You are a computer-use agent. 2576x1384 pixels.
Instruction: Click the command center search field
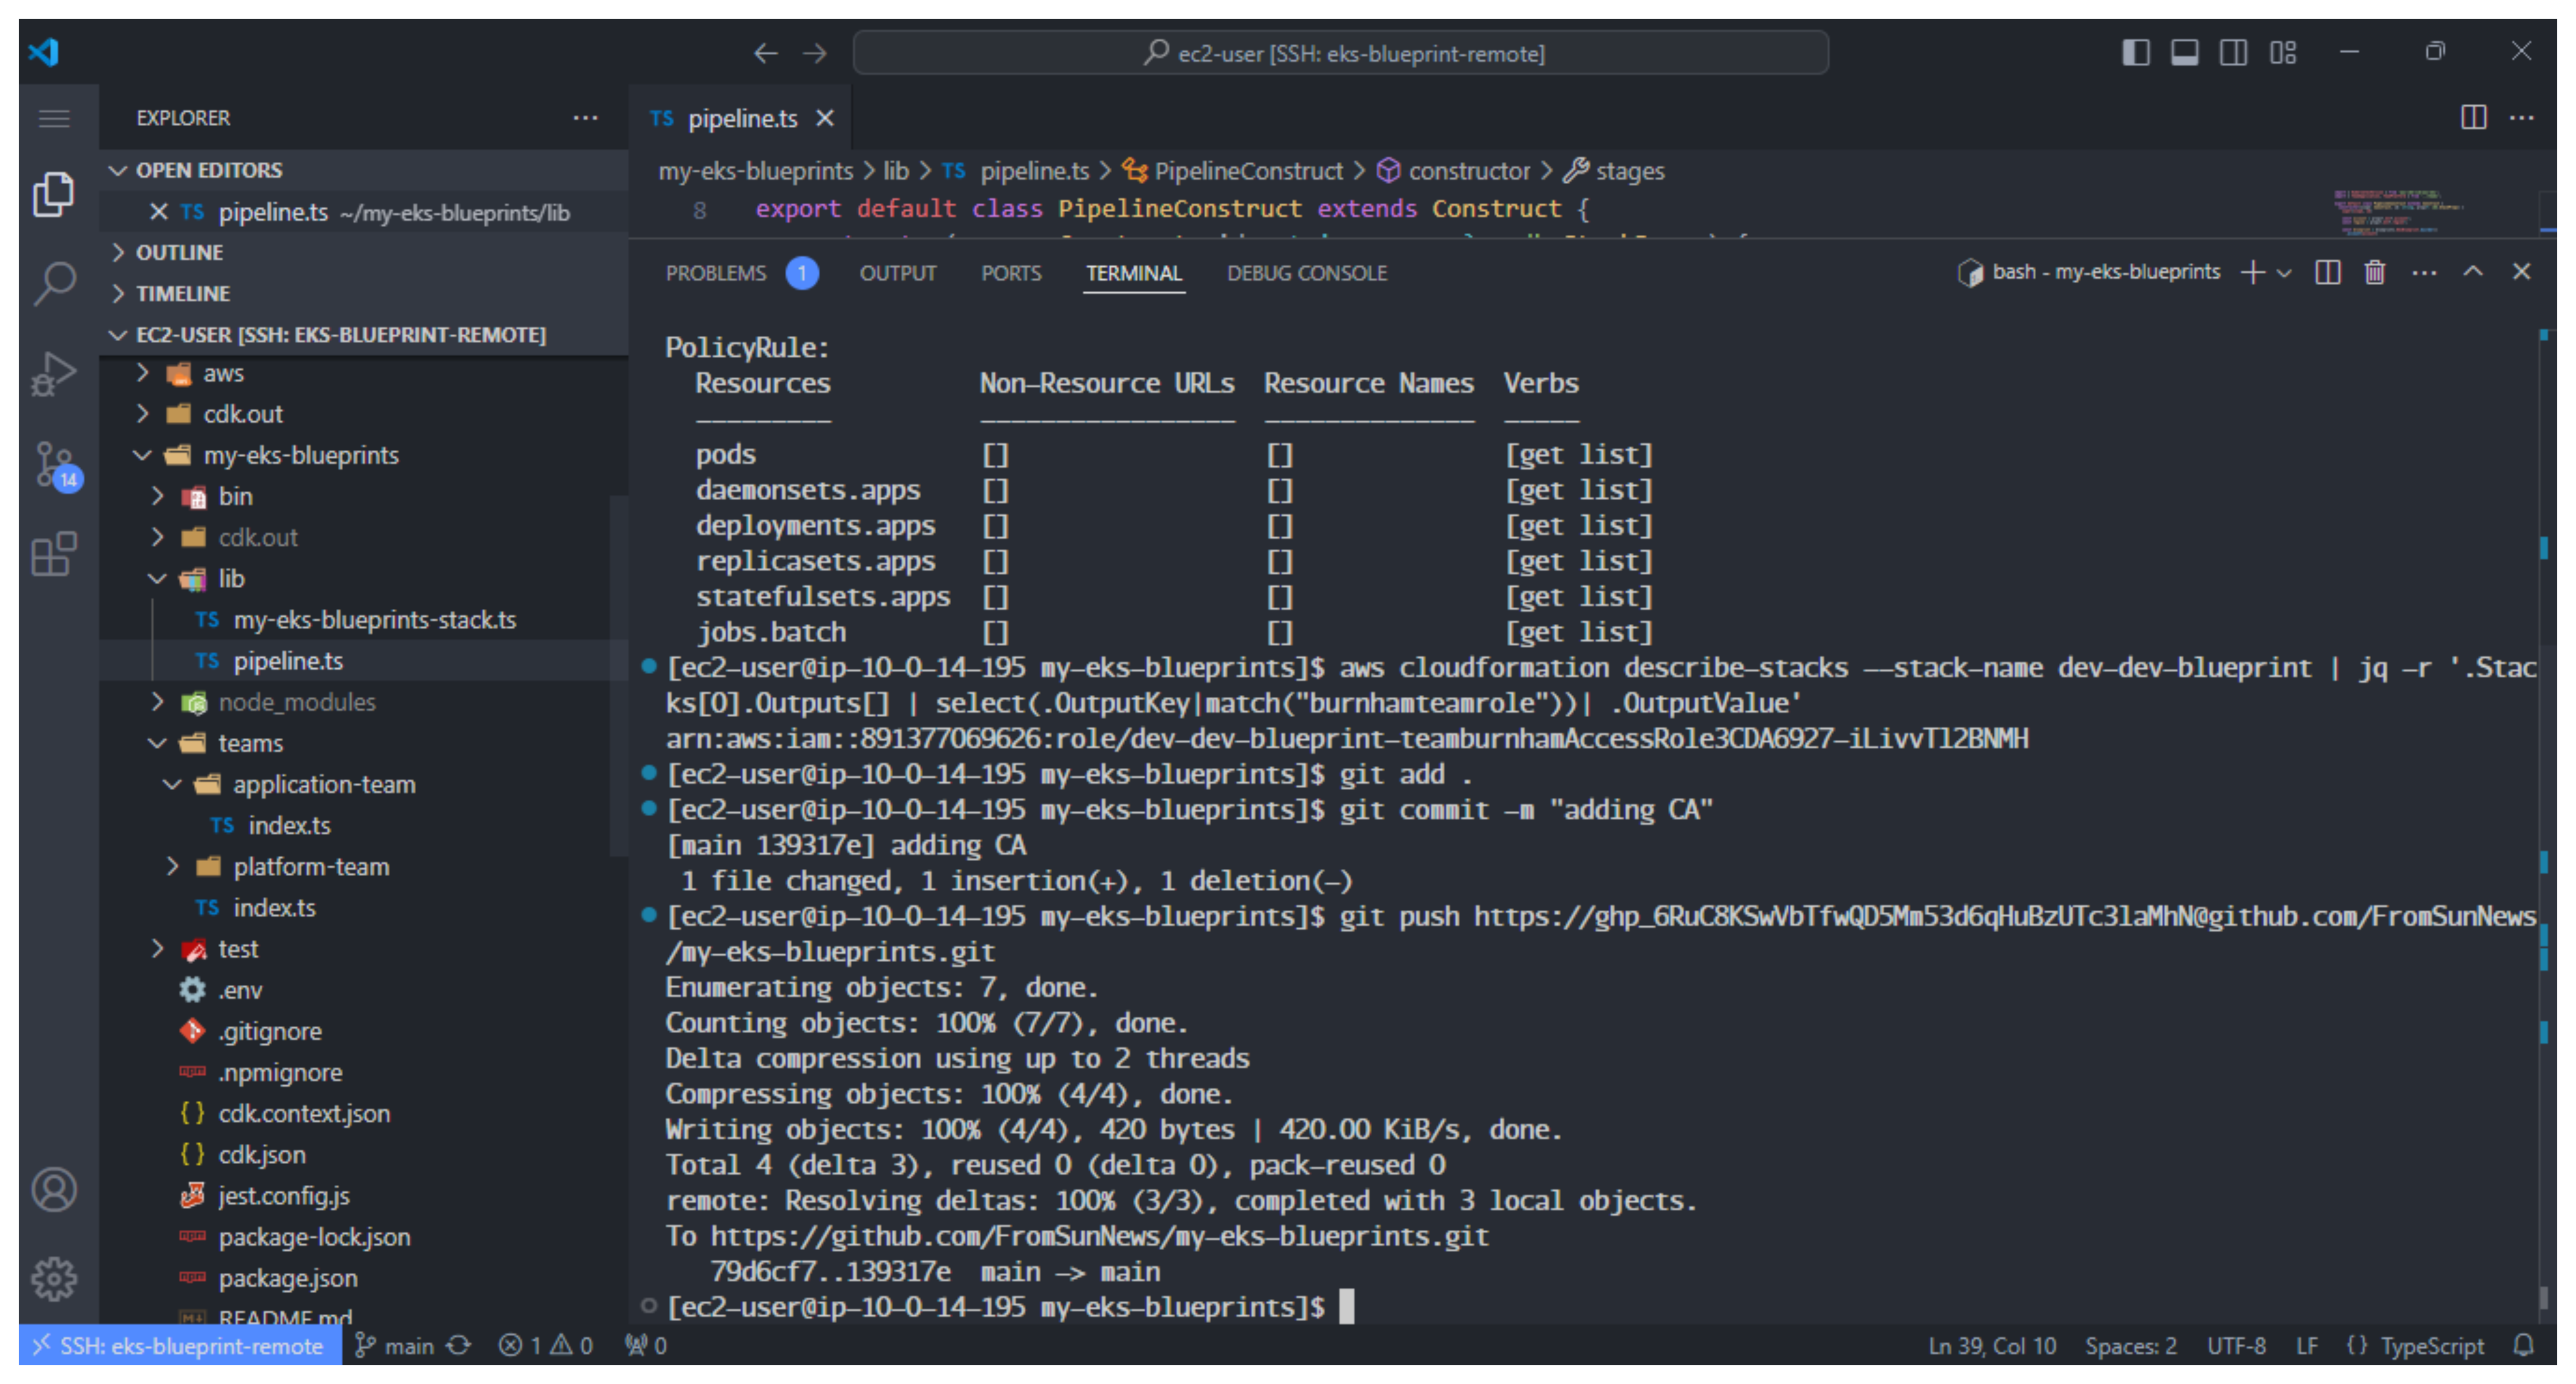point(1340,53)
